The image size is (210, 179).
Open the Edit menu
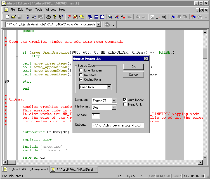pyautogui.click(x=20, y=9)
